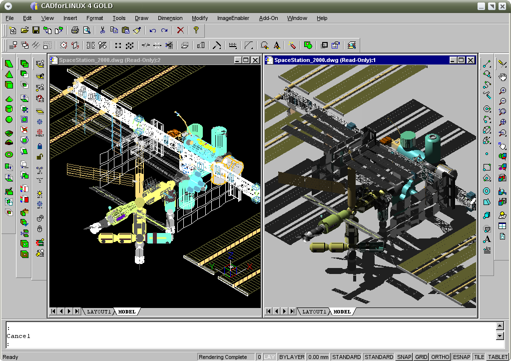Open a file with the folder icon

[24, 30]
